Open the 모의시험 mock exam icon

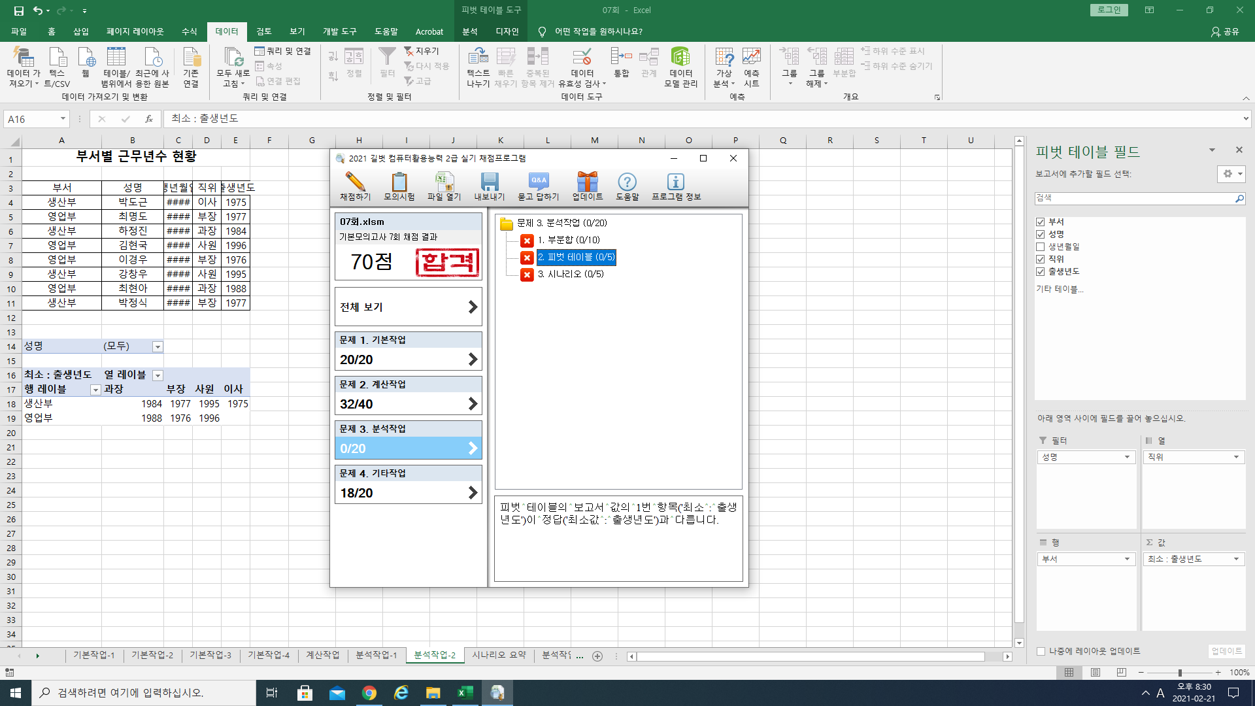tap(399, 186)
